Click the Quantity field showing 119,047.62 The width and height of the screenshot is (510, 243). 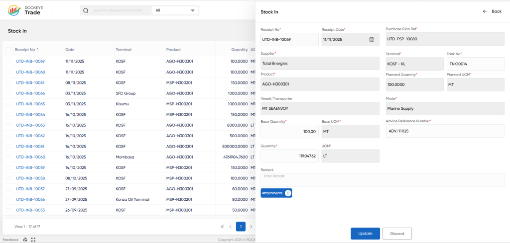point(289,156)
